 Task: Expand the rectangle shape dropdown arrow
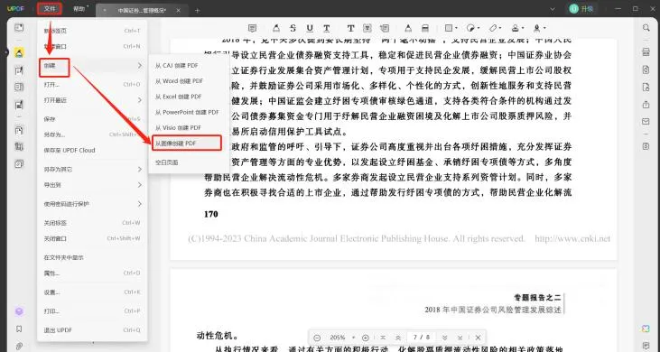456,28
